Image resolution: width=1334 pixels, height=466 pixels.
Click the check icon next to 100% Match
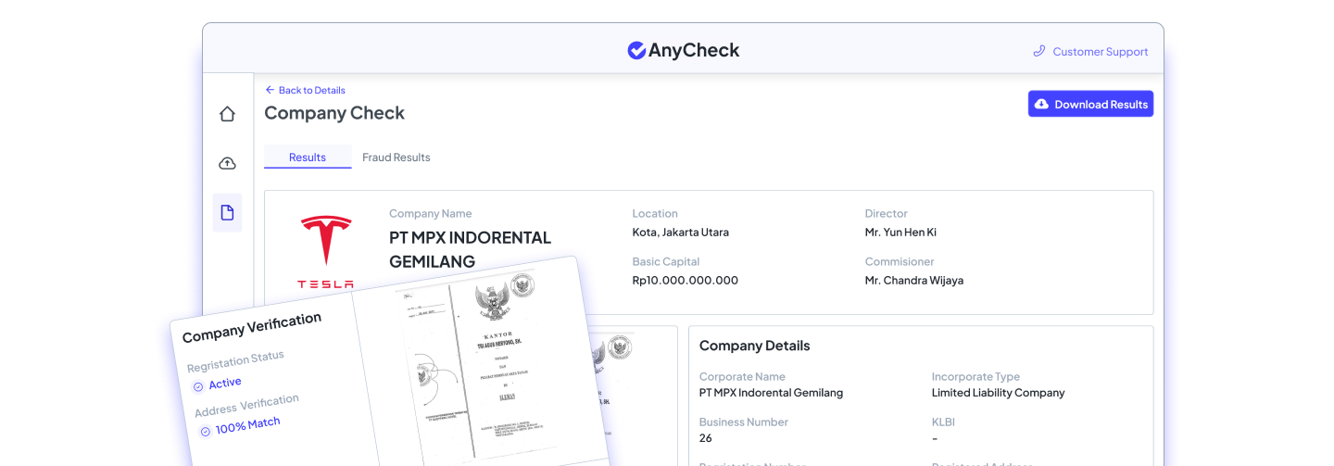pos(206,432)
